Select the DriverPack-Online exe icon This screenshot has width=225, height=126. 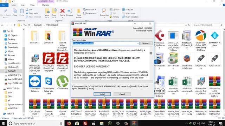click(x=201, y=36)
